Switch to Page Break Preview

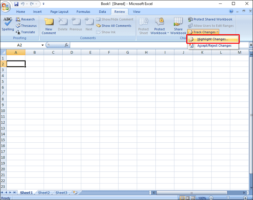point(193,198)
